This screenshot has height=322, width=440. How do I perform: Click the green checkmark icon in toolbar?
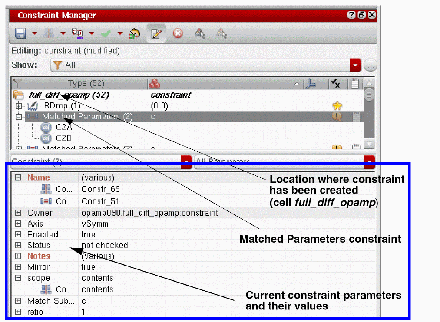point(106,33)
